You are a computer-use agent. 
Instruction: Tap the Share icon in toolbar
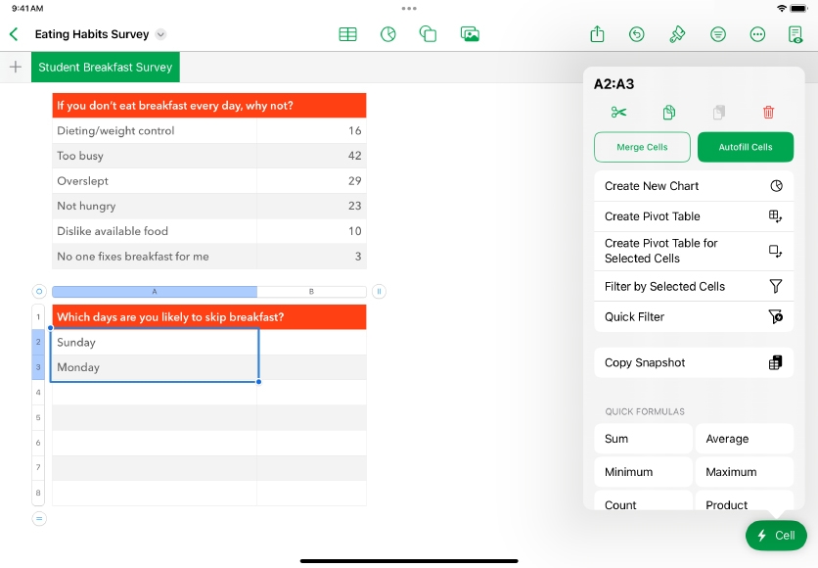(597, 34)
